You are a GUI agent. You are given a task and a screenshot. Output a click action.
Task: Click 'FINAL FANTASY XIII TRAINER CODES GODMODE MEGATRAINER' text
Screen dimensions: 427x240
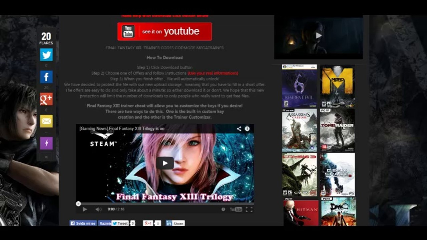pyautogui.click(x=165, y=48)
